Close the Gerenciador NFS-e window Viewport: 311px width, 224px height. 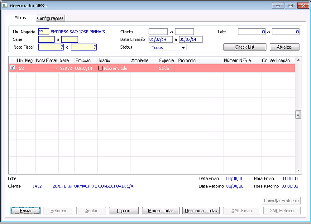coord(303,6)
